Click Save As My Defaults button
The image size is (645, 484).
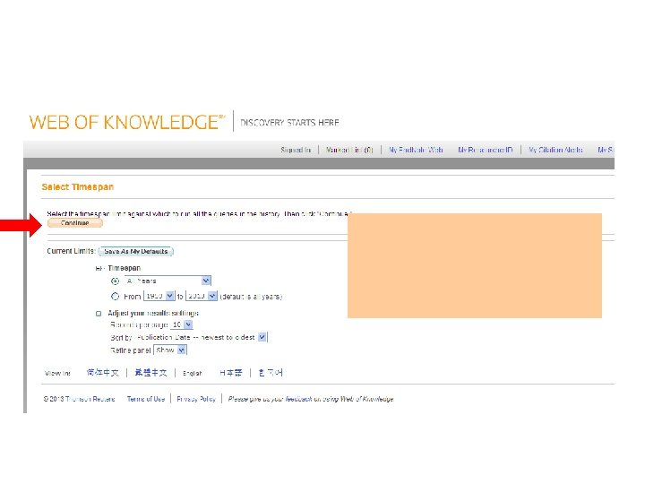136,252
